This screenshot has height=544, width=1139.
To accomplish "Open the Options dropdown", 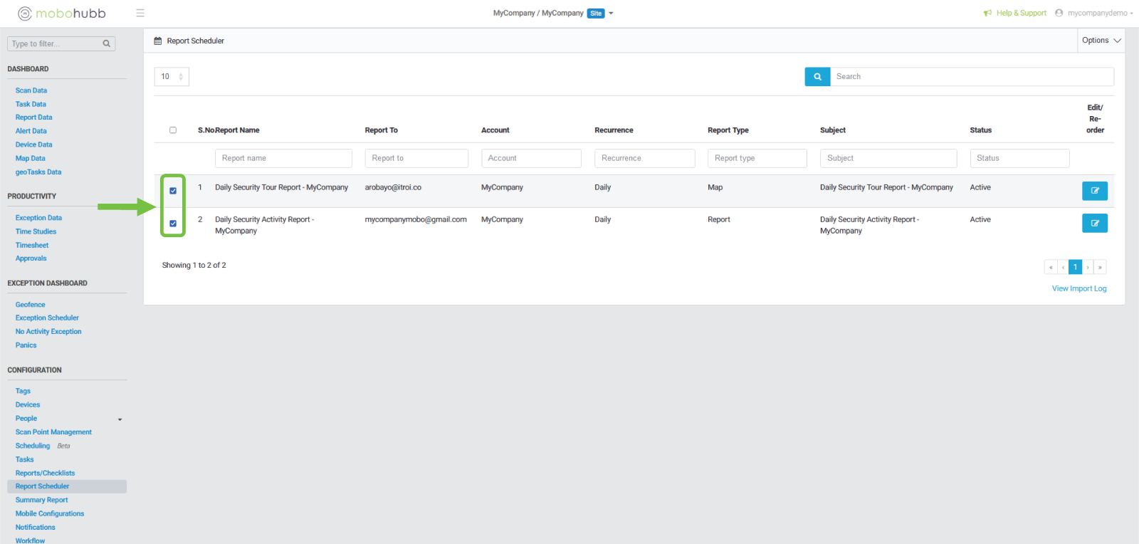I will click(1101, 41).
